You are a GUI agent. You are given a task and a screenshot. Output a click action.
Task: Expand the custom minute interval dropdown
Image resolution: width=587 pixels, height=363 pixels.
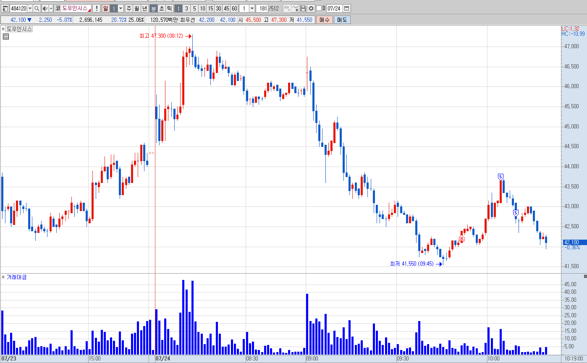[252, 8]
